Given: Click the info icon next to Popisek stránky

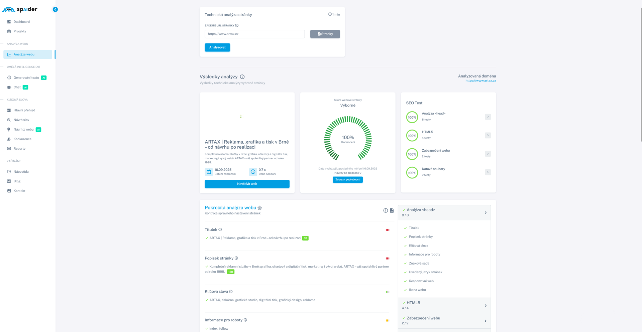Looking at the screenshot, I should [x=236, y=258].
